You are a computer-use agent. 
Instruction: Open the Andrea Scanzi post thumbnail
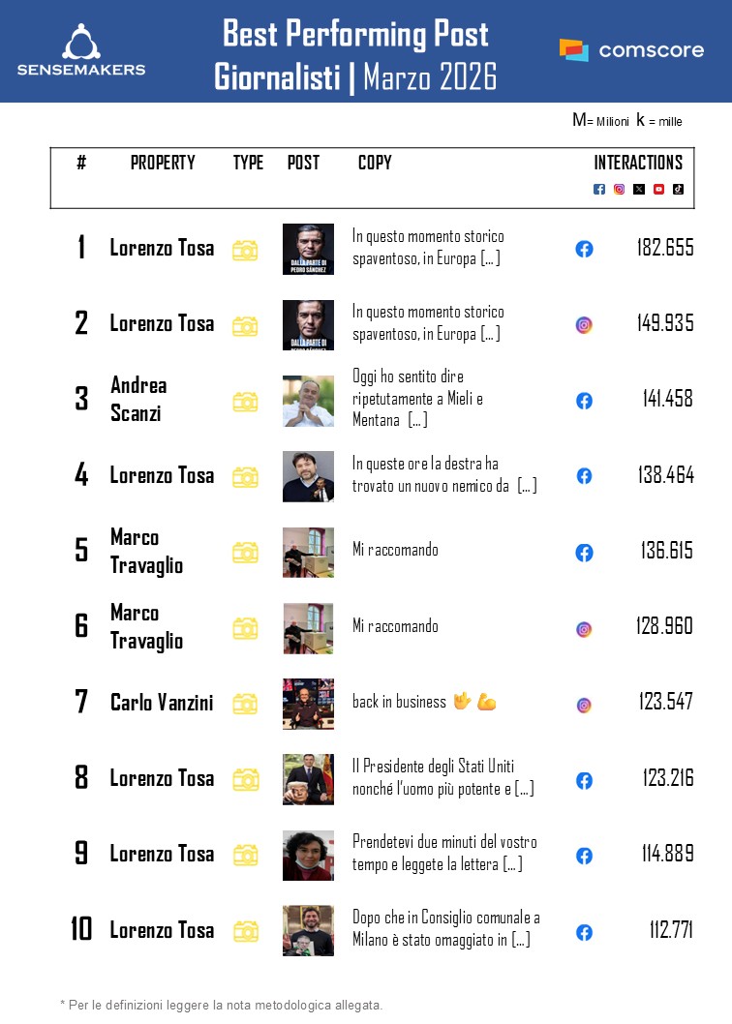(x=308, y=401)
